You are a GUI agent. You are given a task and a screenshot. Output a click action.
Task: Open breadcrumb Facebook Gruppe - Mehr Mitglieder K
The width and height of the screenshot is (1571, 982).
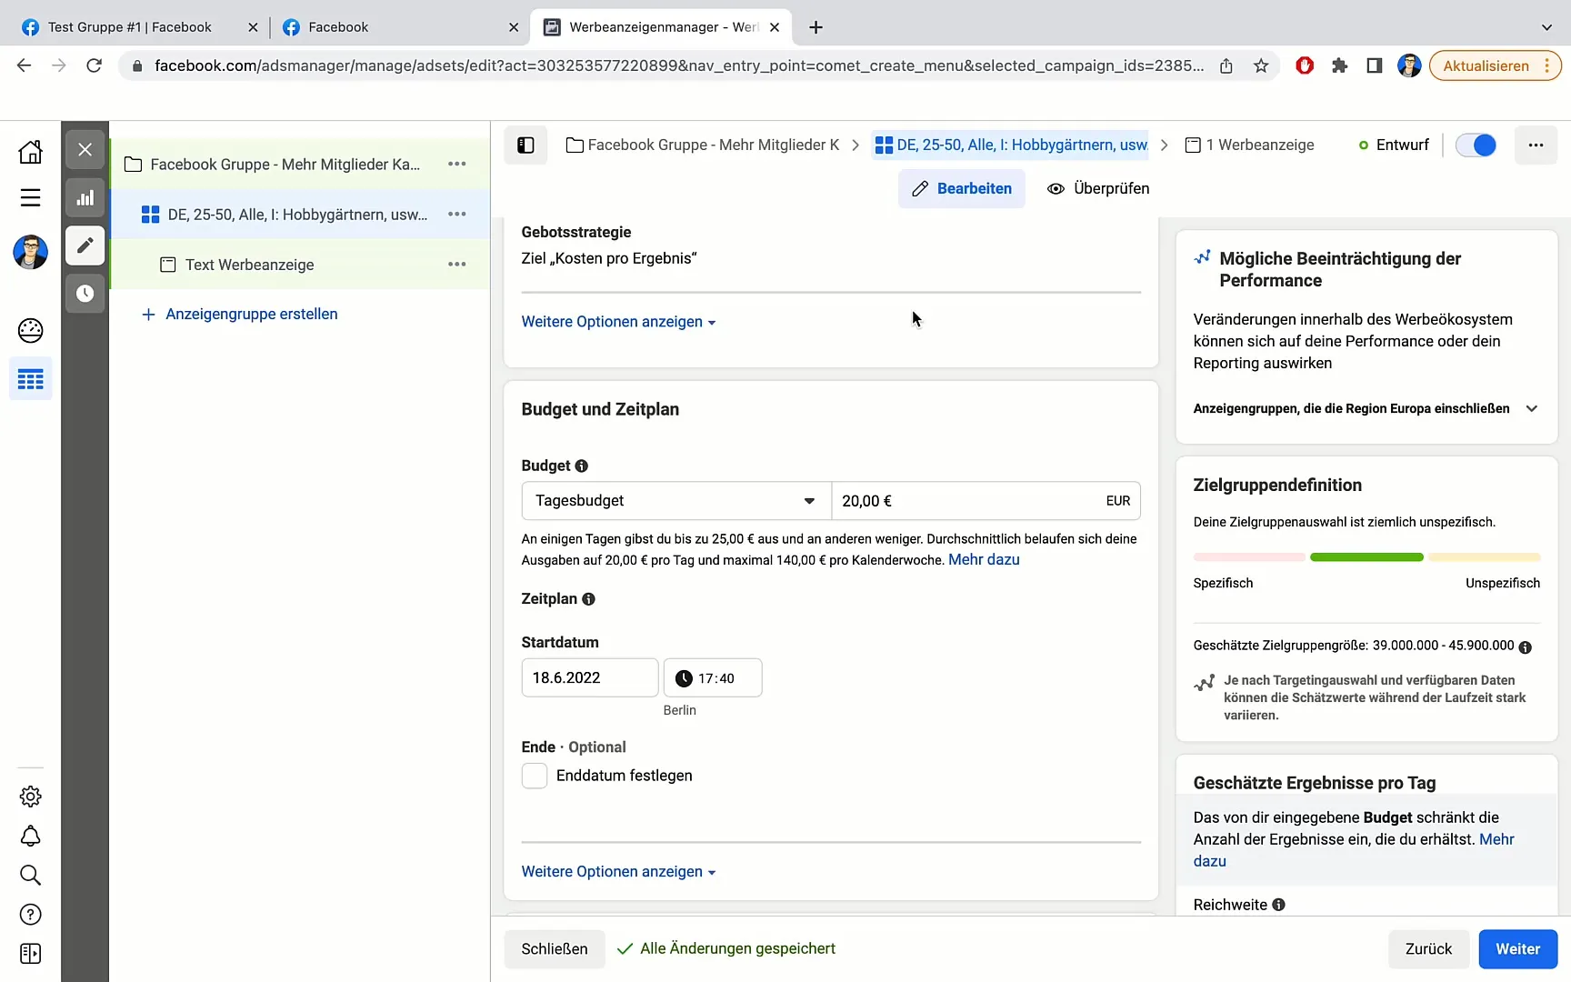(x=702, y=145)
